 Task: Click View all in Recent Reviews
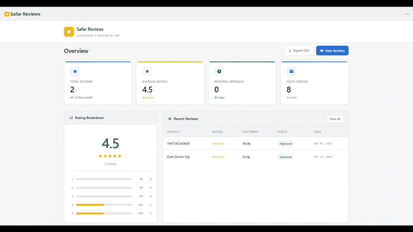[335, 119]
